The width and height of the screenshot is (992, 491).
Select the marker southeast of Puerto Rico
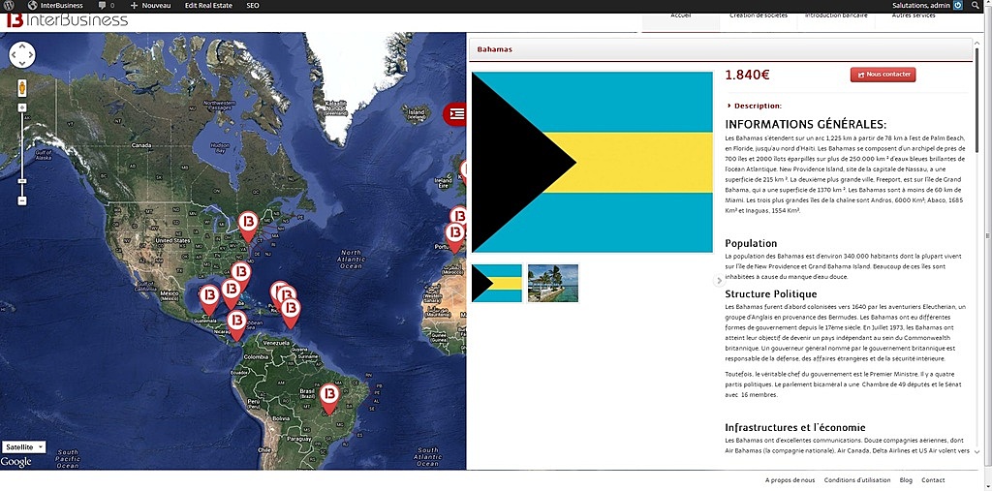tap(291, 313)
